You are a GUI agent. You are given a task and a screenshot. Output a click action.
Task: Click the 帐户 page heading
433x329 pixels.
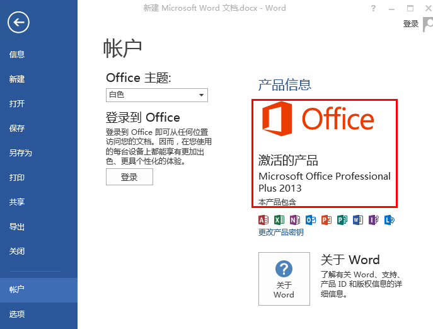point(123,49)
